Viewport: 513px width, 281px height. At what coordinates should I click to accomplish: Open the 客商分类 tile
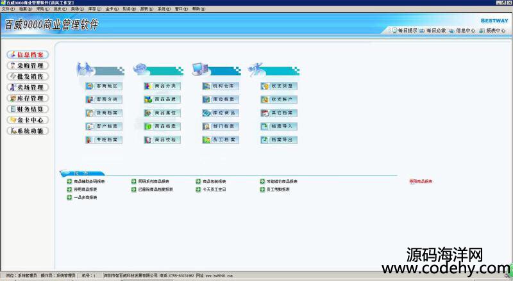coord(104,99)
